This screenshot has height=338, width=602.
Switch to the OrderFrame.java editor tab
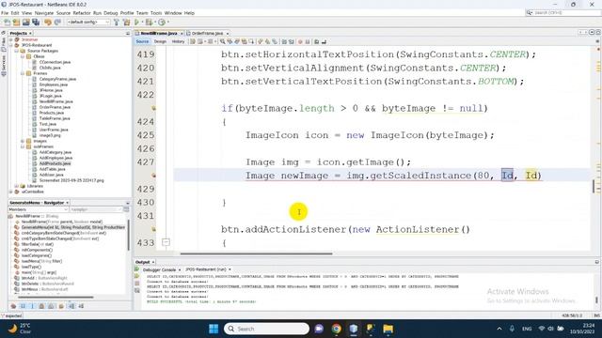(207, 34)
